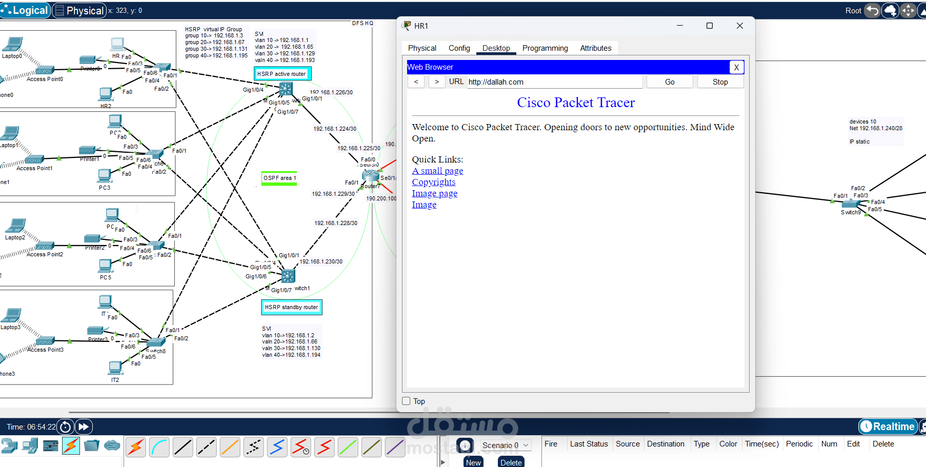Viewport: 926px width, 467px height.
Task: Open the Attributes tab in HR1
Action: point(596,48)
